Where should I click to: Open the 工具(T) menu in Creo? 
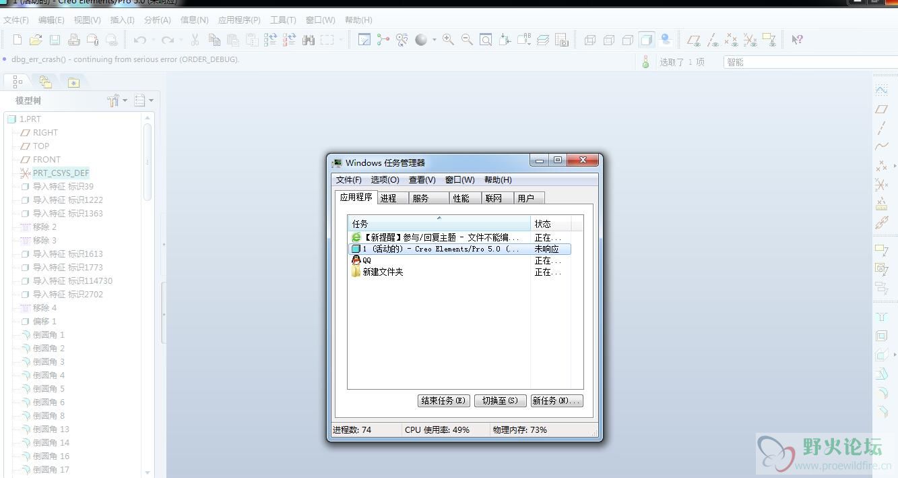[x=283, y=20]
